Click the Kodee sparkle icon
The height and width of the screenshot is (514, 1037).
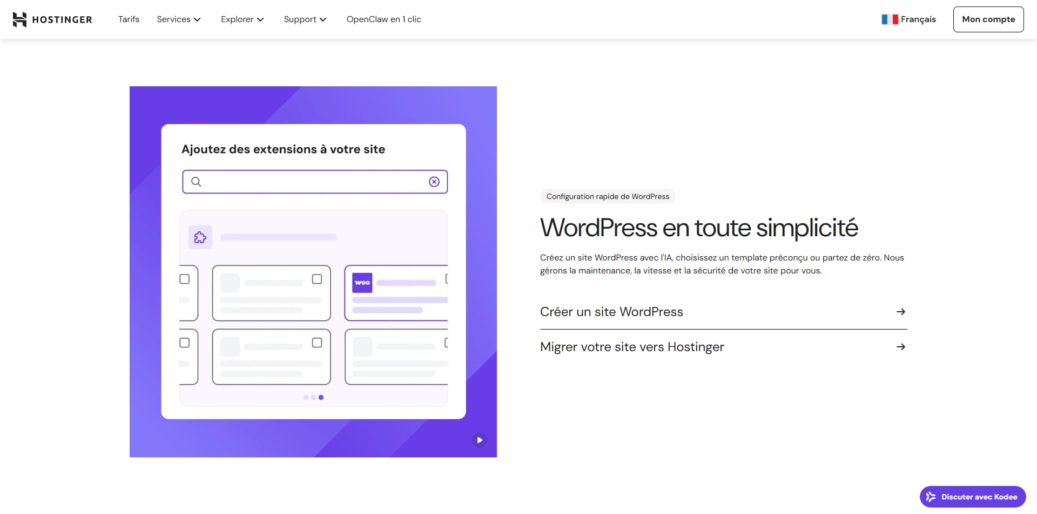click(x=931, y=497)
